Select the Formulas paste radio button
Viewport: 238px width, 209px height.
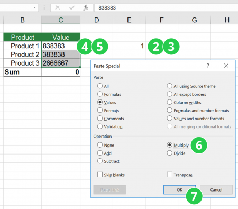point(100,94)
